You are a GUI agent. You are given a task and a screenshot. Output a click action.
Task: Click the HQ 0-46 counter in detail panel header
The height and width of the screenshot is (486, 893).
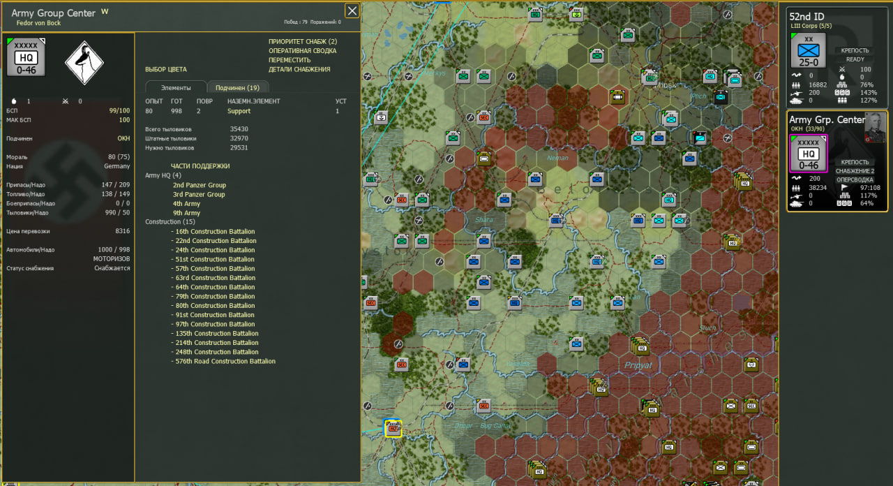(x=26, y=57)
